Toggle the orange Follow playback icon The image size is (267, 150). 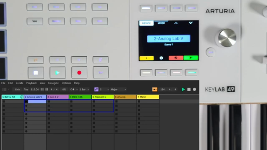tap(155, 90)
